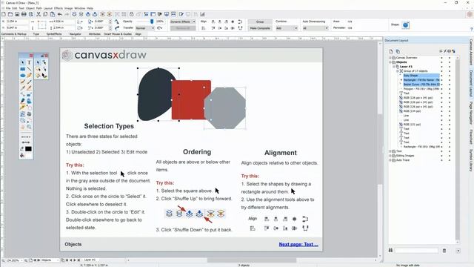
Task: Expand the Auto Trace tree node
Action: 390,160
